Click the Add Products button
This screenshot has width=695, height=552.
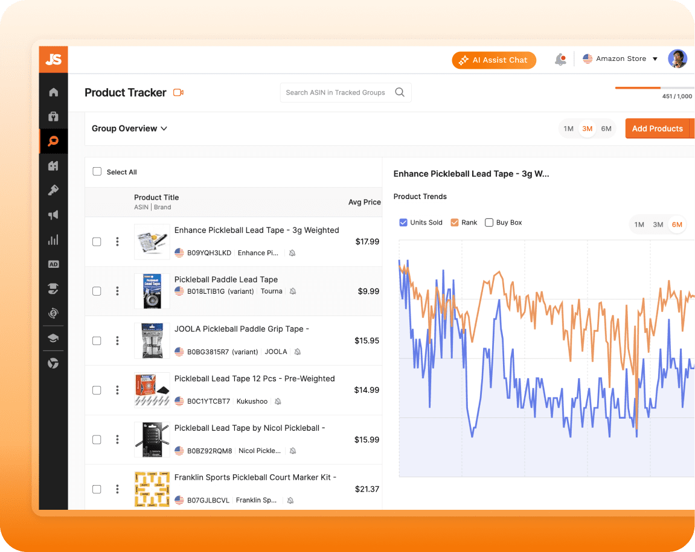tap(658, 128)
